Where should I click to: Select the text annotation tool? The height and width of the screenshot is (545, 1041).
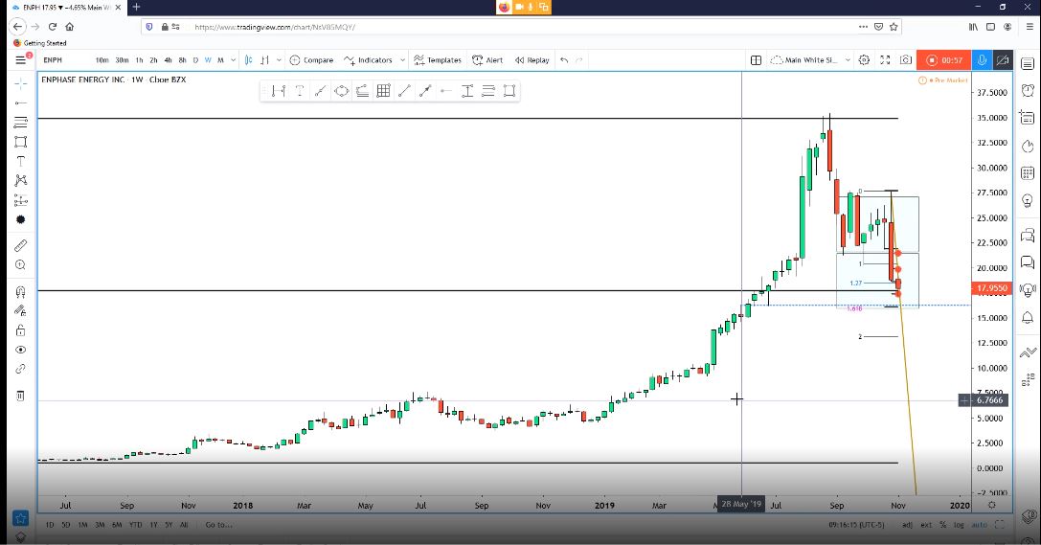click(x=20, y=161)
